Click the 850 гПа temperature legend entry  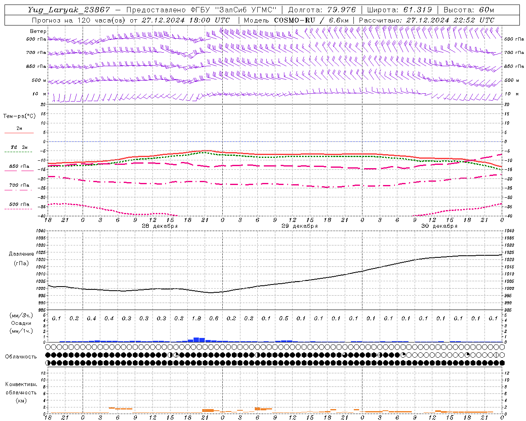click(19, 167)
